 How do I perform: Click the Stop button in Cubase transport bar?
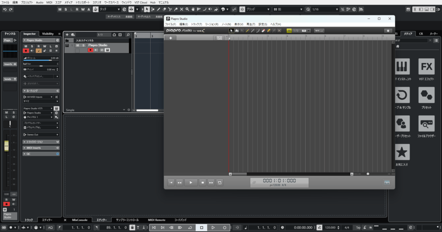coord(201,227)
